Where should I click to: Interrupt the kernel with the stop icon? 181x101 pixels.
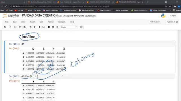(x=49, y=27)
